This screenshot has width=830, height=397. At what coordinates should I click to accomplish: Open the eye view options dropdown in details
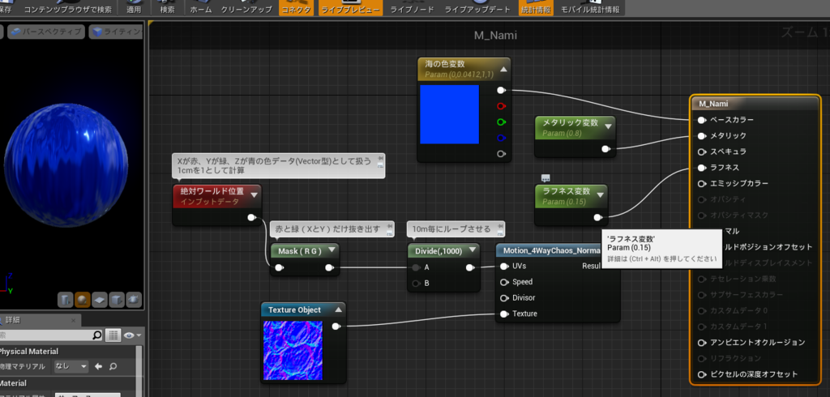click(x=133, y=335)
